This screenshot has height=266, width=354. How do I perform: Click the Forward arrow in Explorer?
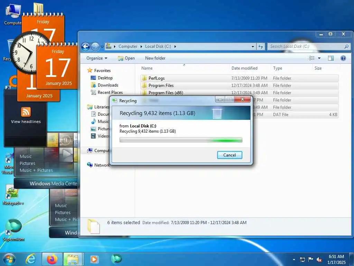tap(95, 47)
